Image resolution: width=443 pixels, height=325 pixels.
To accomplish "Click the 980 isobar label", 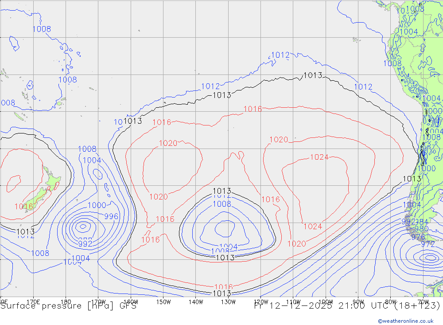I will (x=422, y=228).
